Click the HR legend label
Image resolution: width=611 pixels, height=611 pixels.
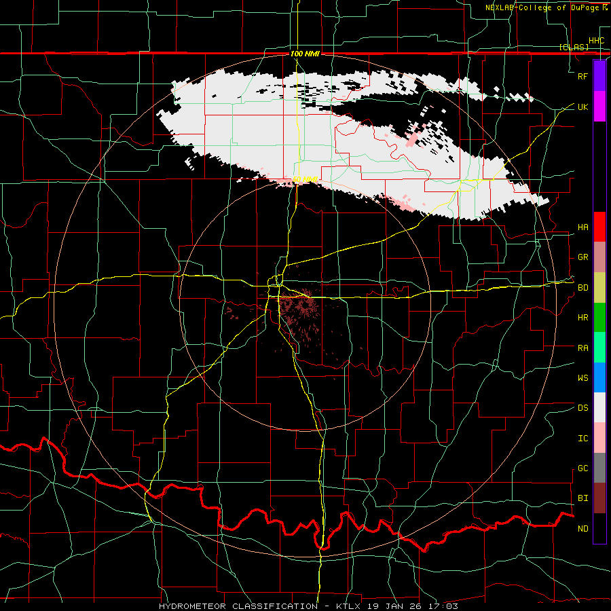(583, 318)
